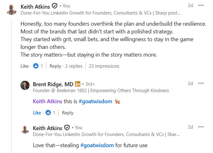The width and height of the screenshot is (213, 153).
Task: Open options menu on Keith Atkins' top comment
Action: 201,6
